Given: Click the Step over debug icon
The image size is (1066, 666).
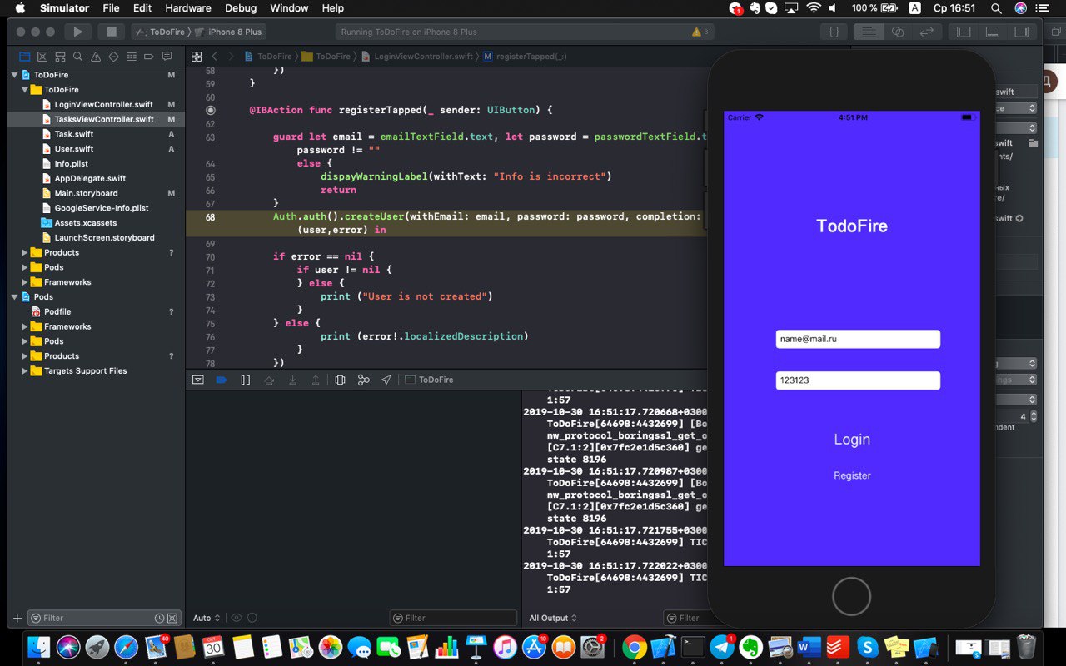Looking at the screenshot, I should click(x=268, y=380).
